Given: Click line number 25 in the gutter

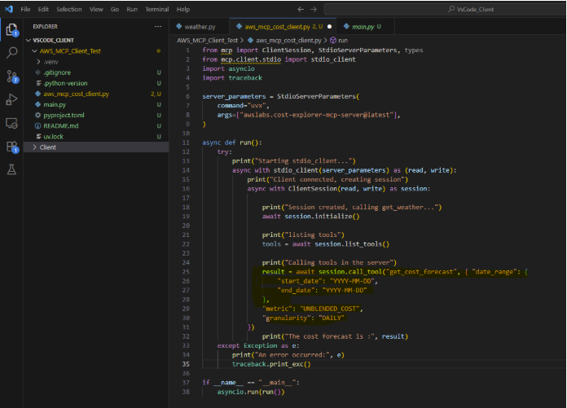Looking at the screenshot, I should (x=186, y=272).
